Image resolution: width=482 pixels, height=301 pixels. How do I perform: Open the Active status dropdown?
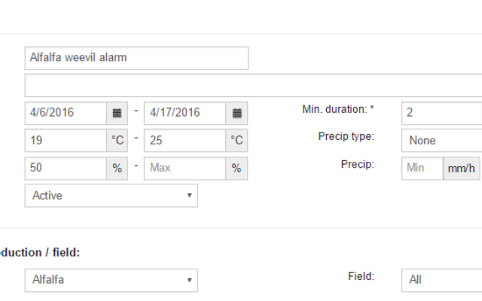point(111,196)
